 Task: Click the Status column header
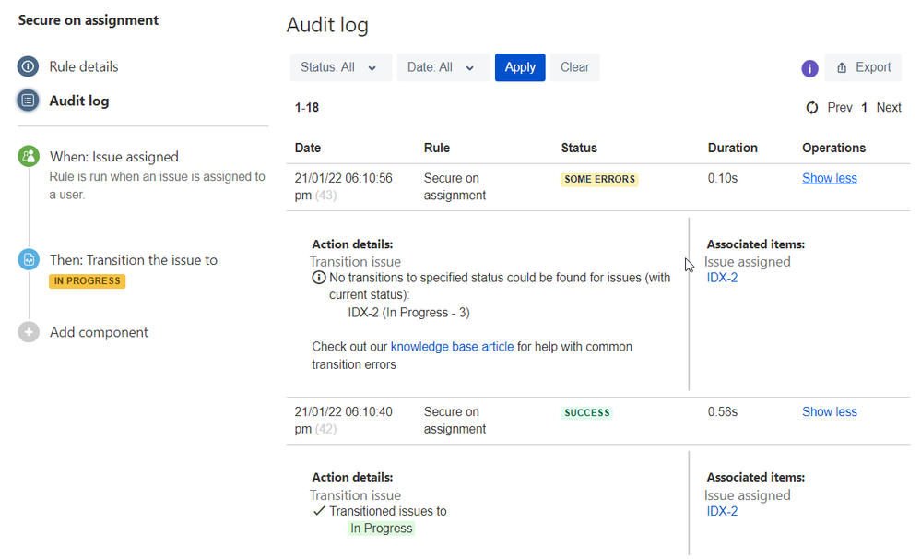pyautogui.click(x=579, y=148)
